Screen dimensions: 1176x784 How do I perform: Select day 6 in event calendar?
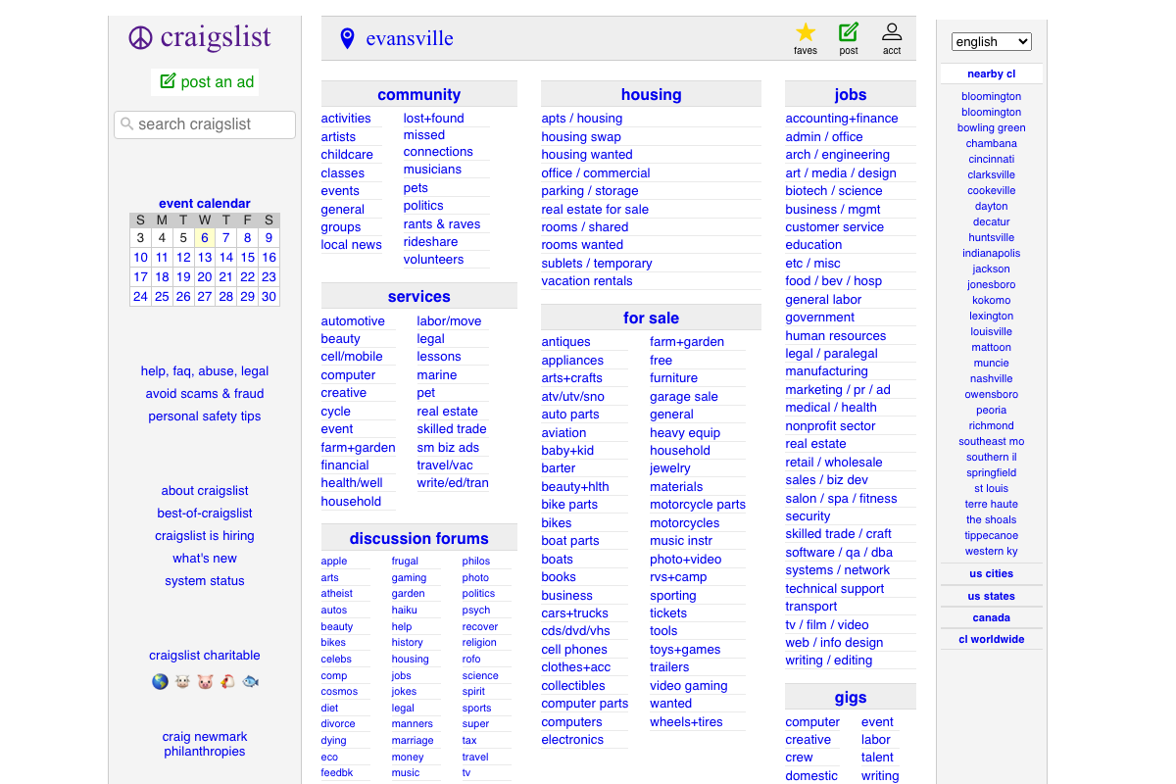(205, 237)
